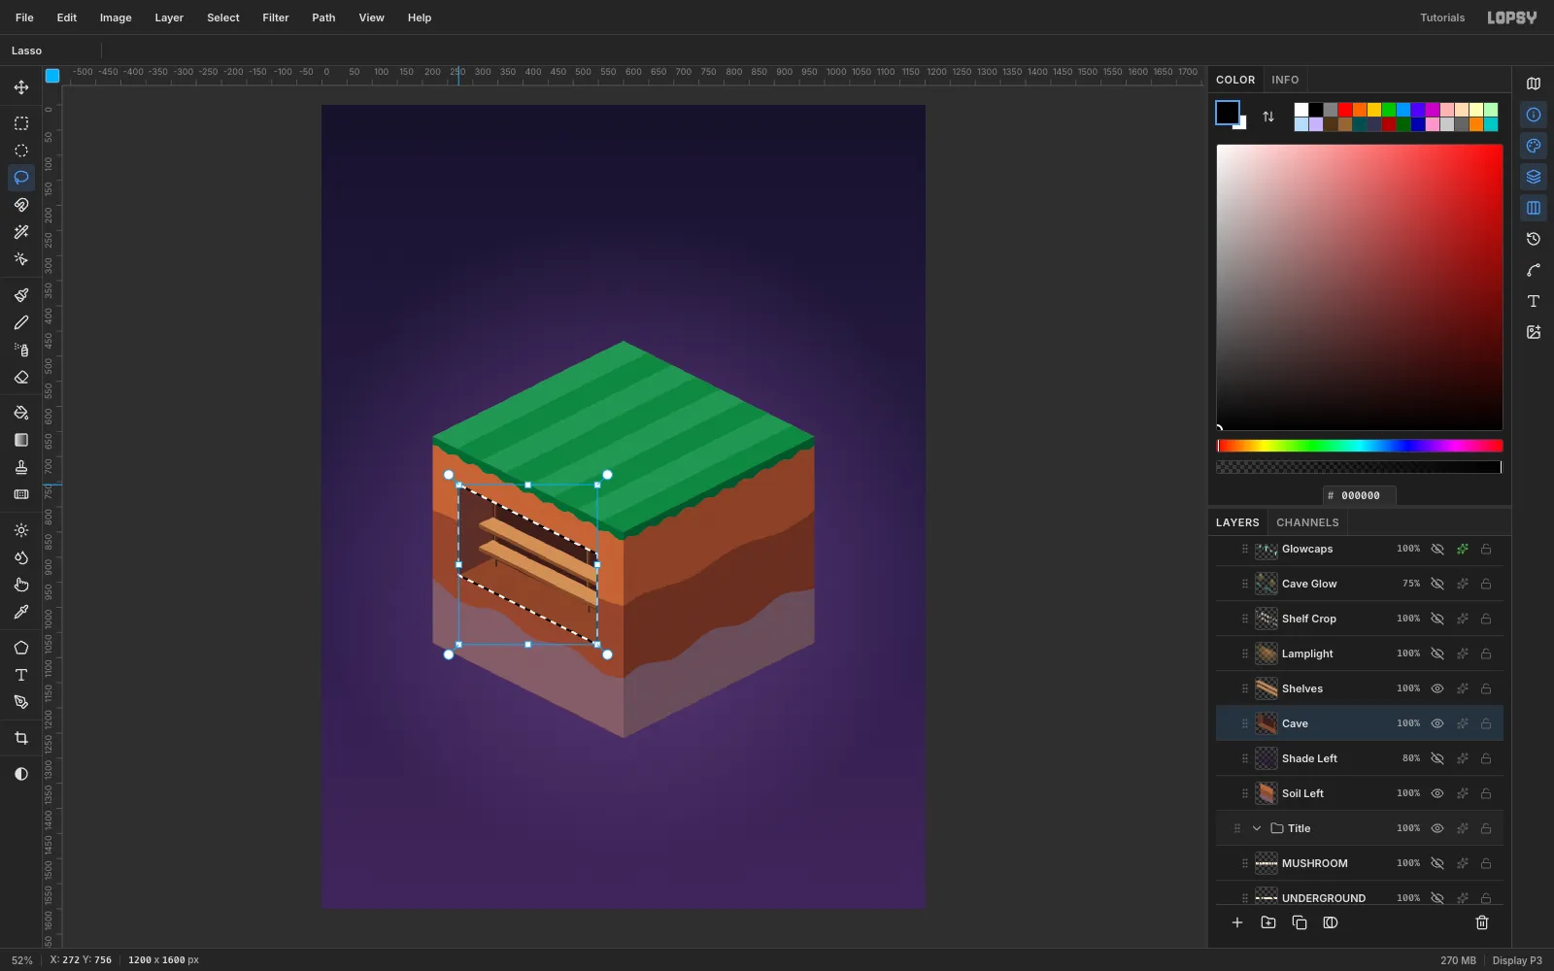Image resolution: width=1554 pixels, height=971 pixels.
Task: Select the Smudge finger tool
Action: (x=21, y=585)
